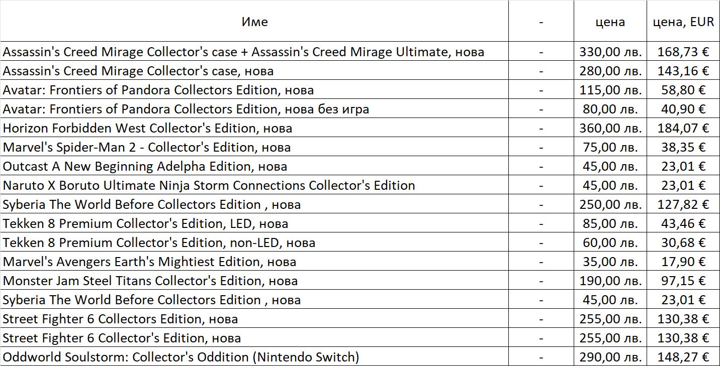Click Naruto X Boruto Ultimate Ninja Storm cell
This screenshot has width=720, height=366.
[254, 185]
